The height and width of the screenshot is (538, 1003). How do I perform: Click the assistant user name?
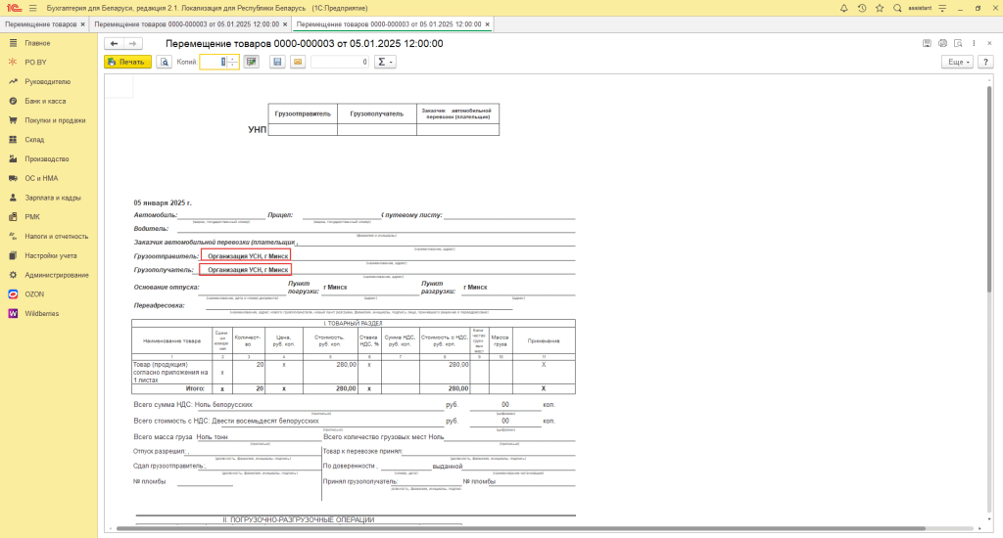920,8
